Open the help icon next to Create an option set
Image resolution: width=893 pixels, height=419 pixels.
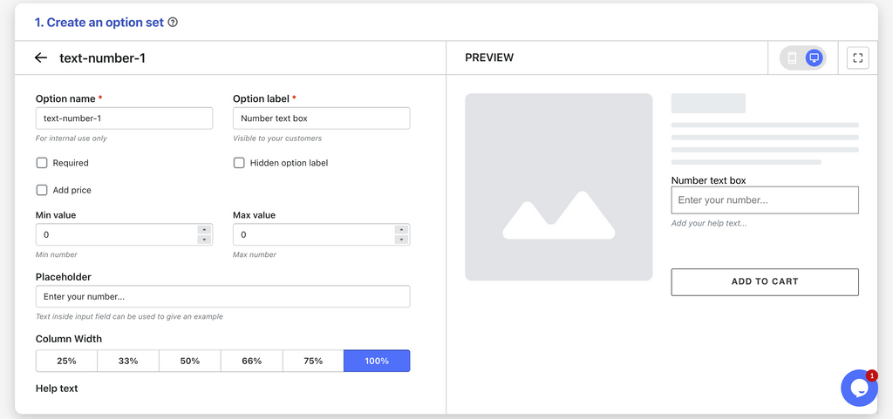point(174,23)
